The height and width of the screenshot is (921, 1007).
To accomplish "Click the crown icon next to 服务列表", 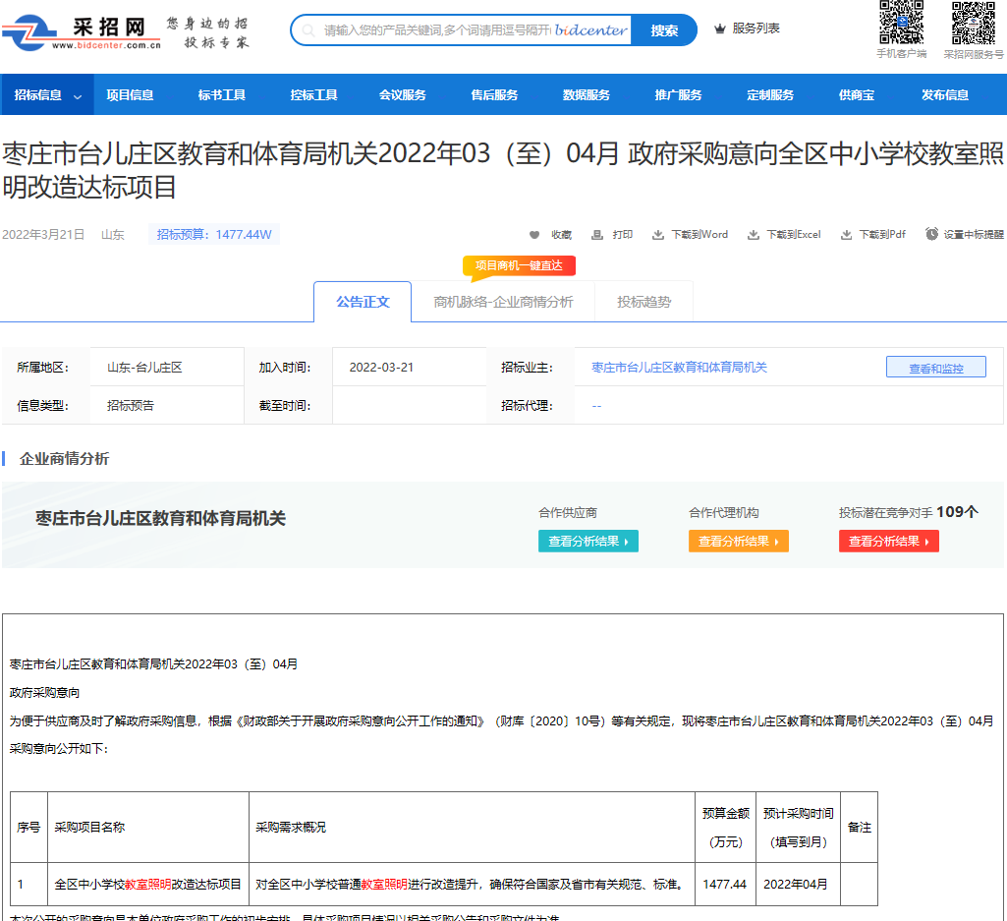I will (720, 29).
